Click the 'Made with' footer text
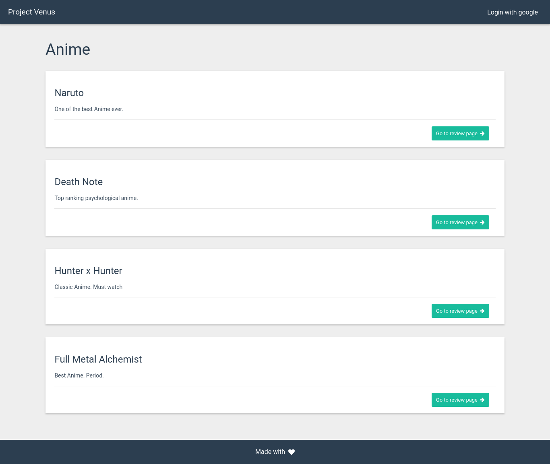The image size is (550, 464). pyautogui.click(x=270, y=452)
